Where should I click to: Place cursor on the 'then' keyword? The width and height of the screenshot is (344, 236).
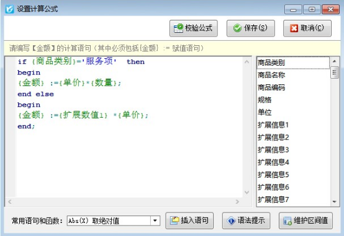[x=135, y=62]
